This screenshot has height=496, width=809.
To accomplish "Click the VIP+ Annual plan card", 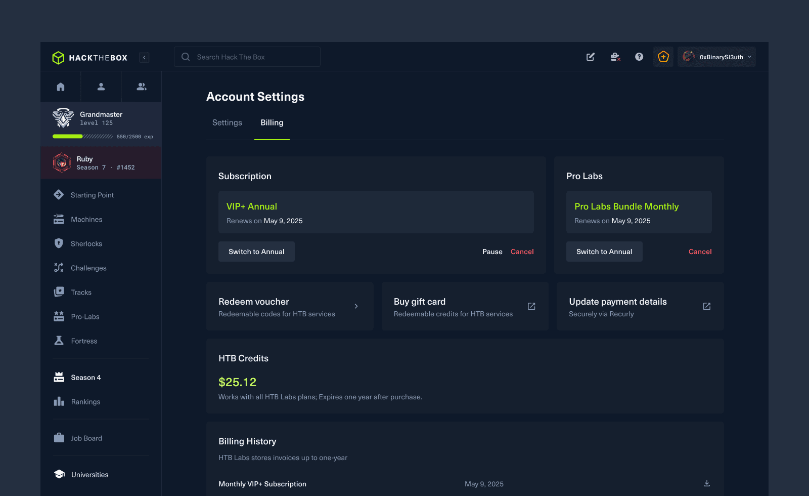I will click(376, 212).
